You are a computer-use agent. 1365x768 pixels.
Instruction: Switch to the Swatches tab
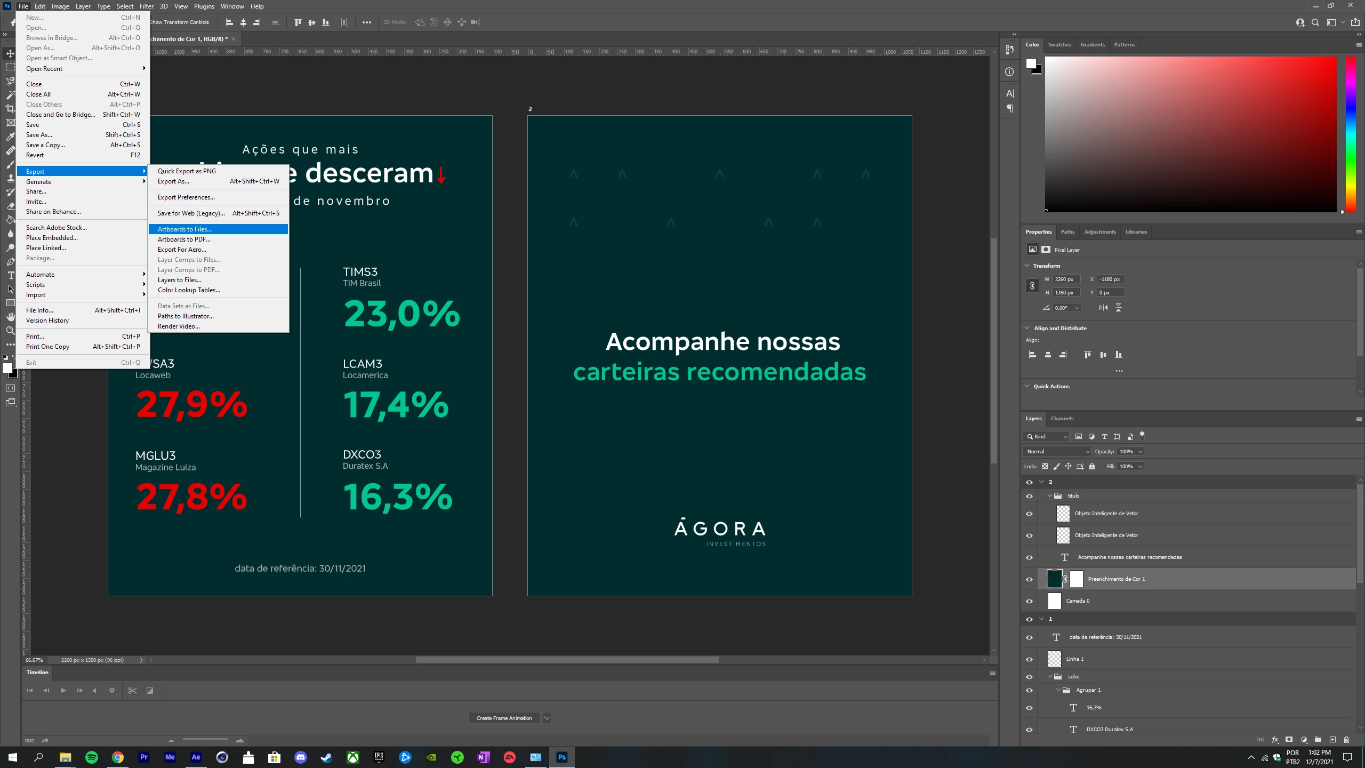coord(1059,45)
